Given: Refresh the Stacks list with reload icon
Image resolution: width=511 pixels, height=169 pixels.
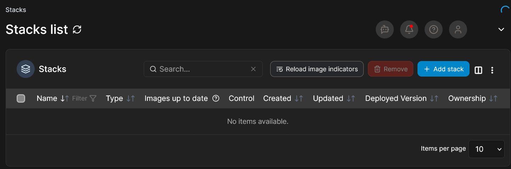Looking at the screenshot, I should pos(77,30).
